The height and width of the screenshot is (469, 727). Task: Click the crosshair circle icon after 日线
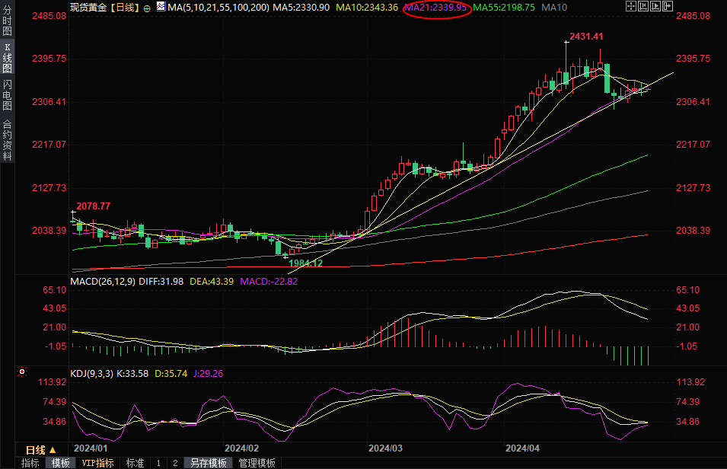pos(147,7)
